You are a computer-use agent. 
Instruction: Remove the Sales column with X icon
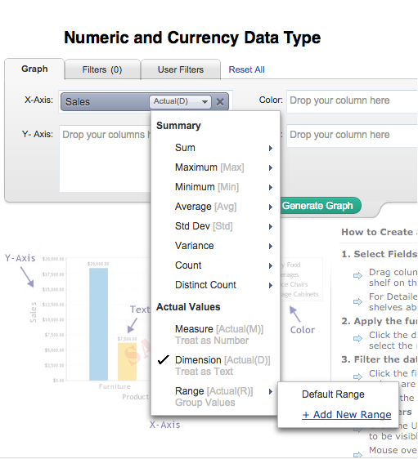tap(220, 101)
